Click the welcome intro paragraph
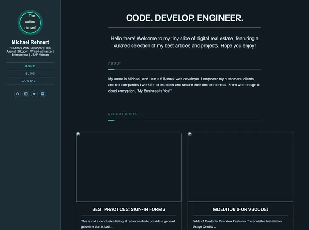 pyautogui.click(x=184, y=42)
